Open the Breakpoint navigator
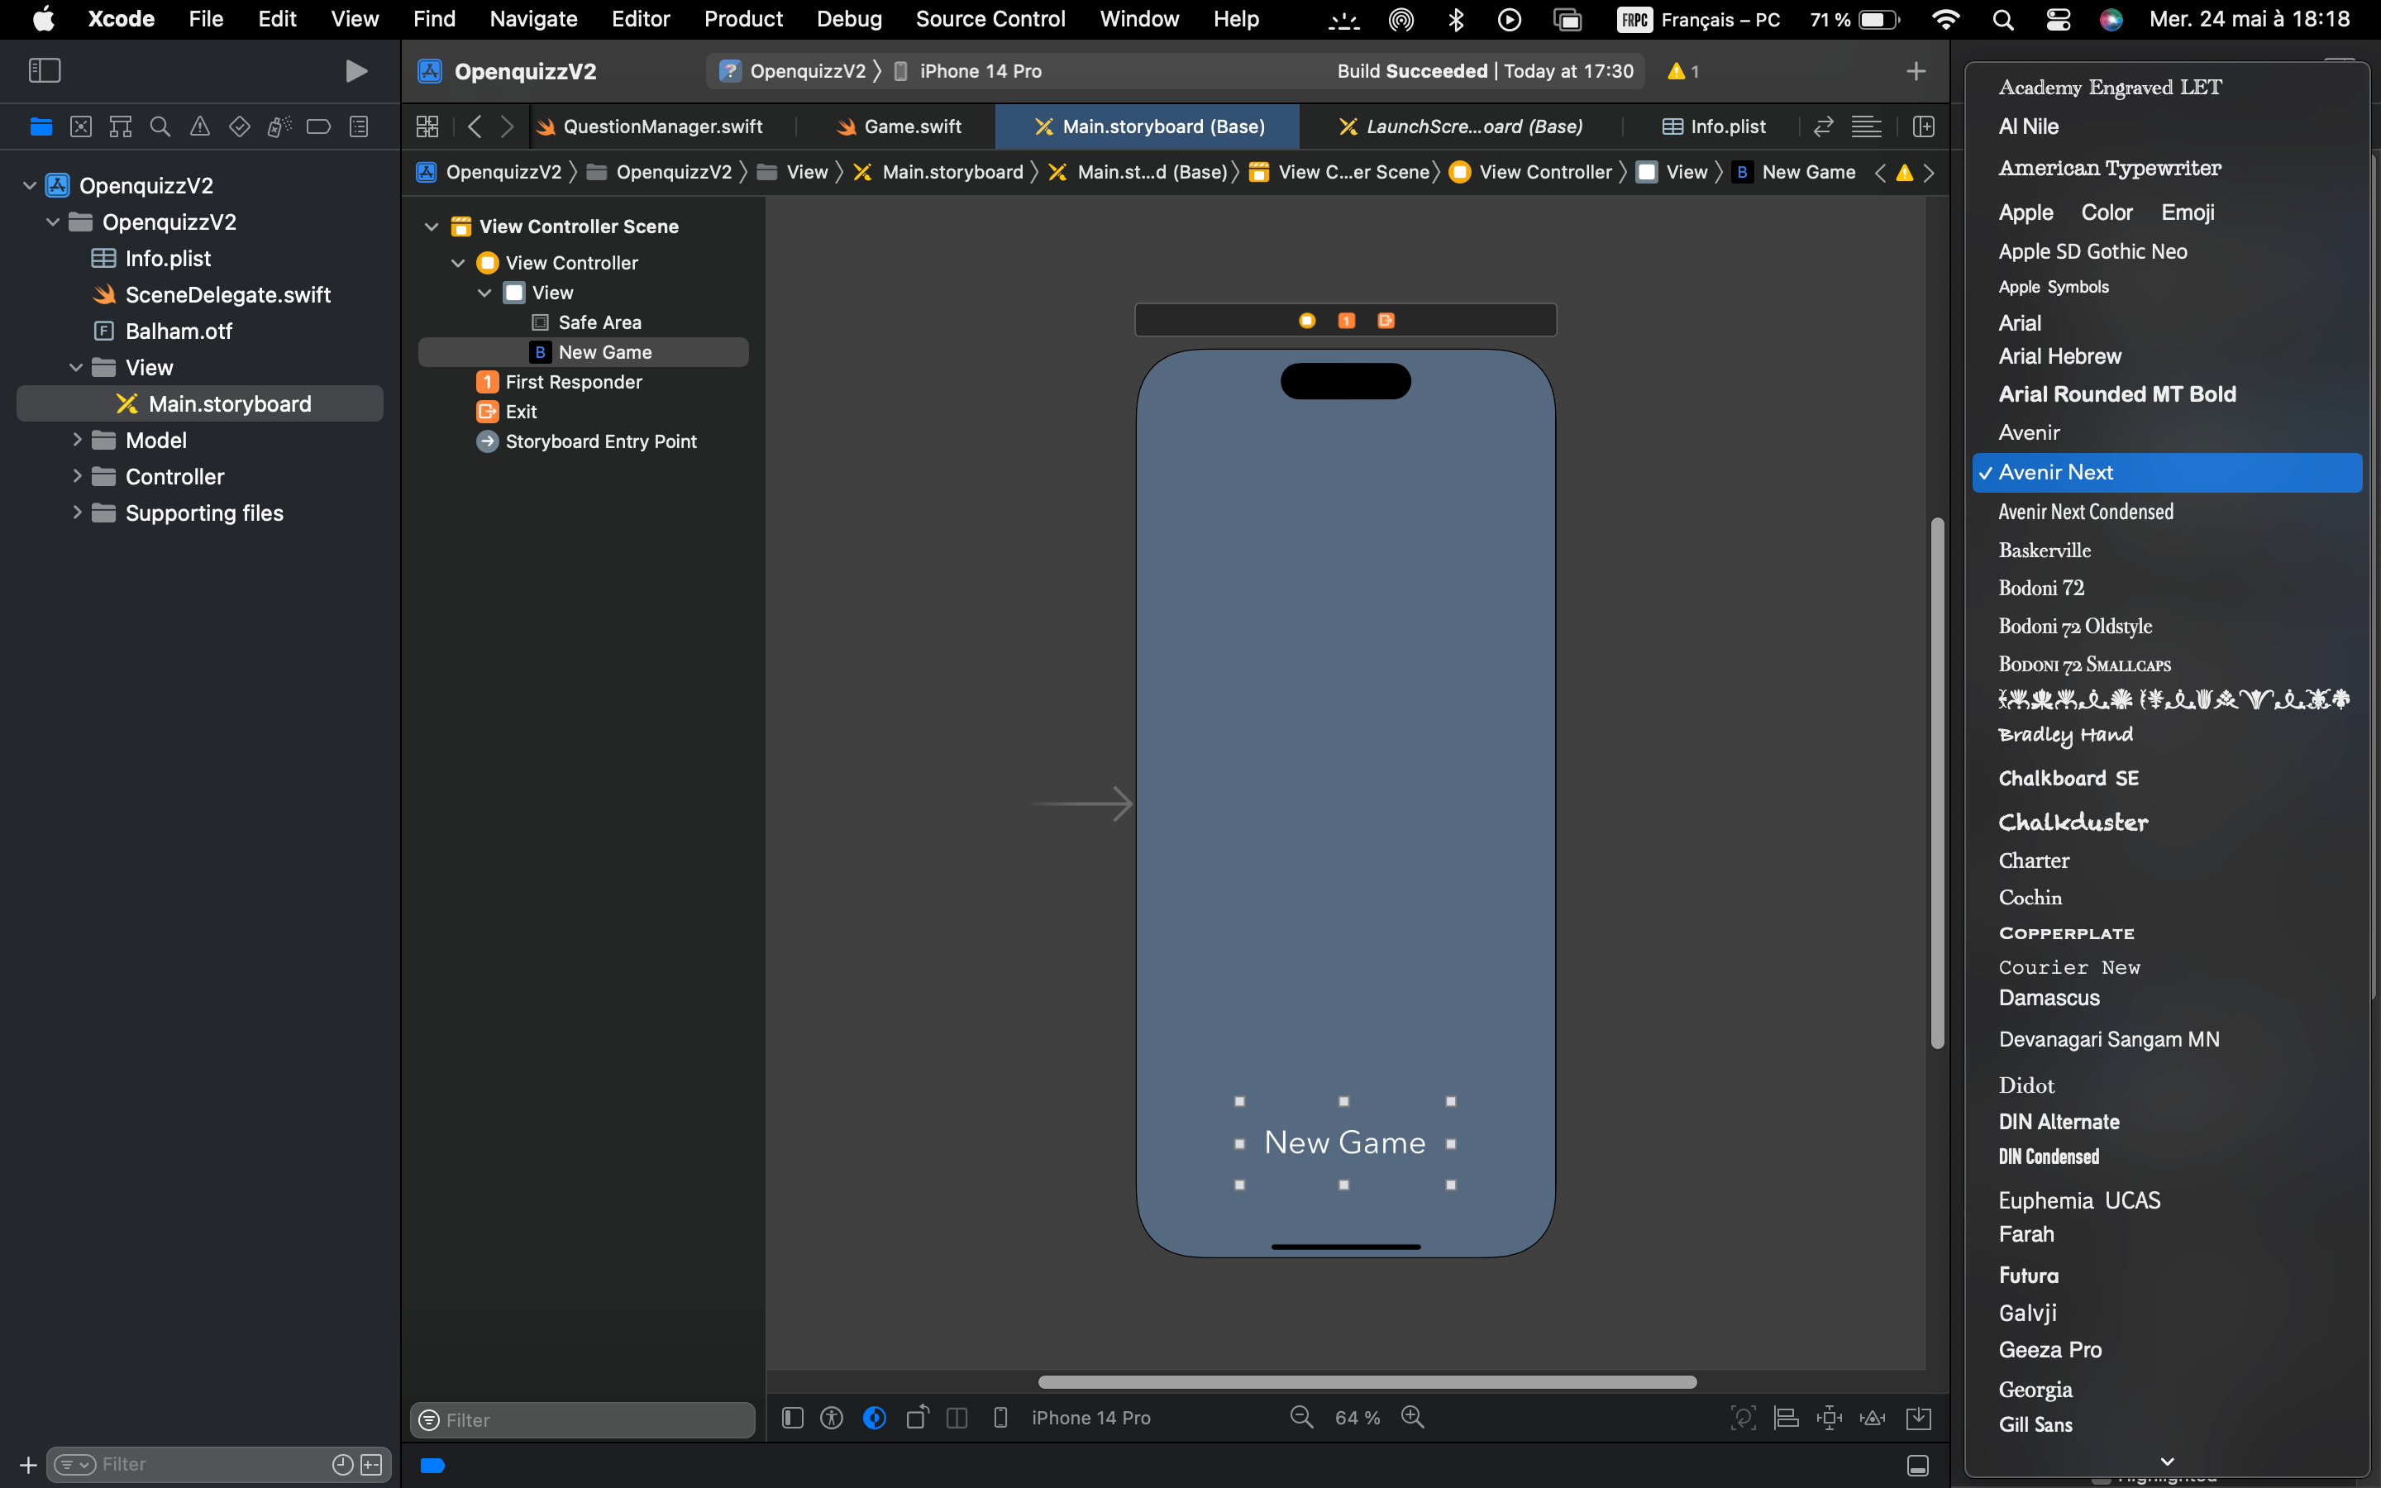The width and height of the screenshot is (2381, 1488). [319, 127]
